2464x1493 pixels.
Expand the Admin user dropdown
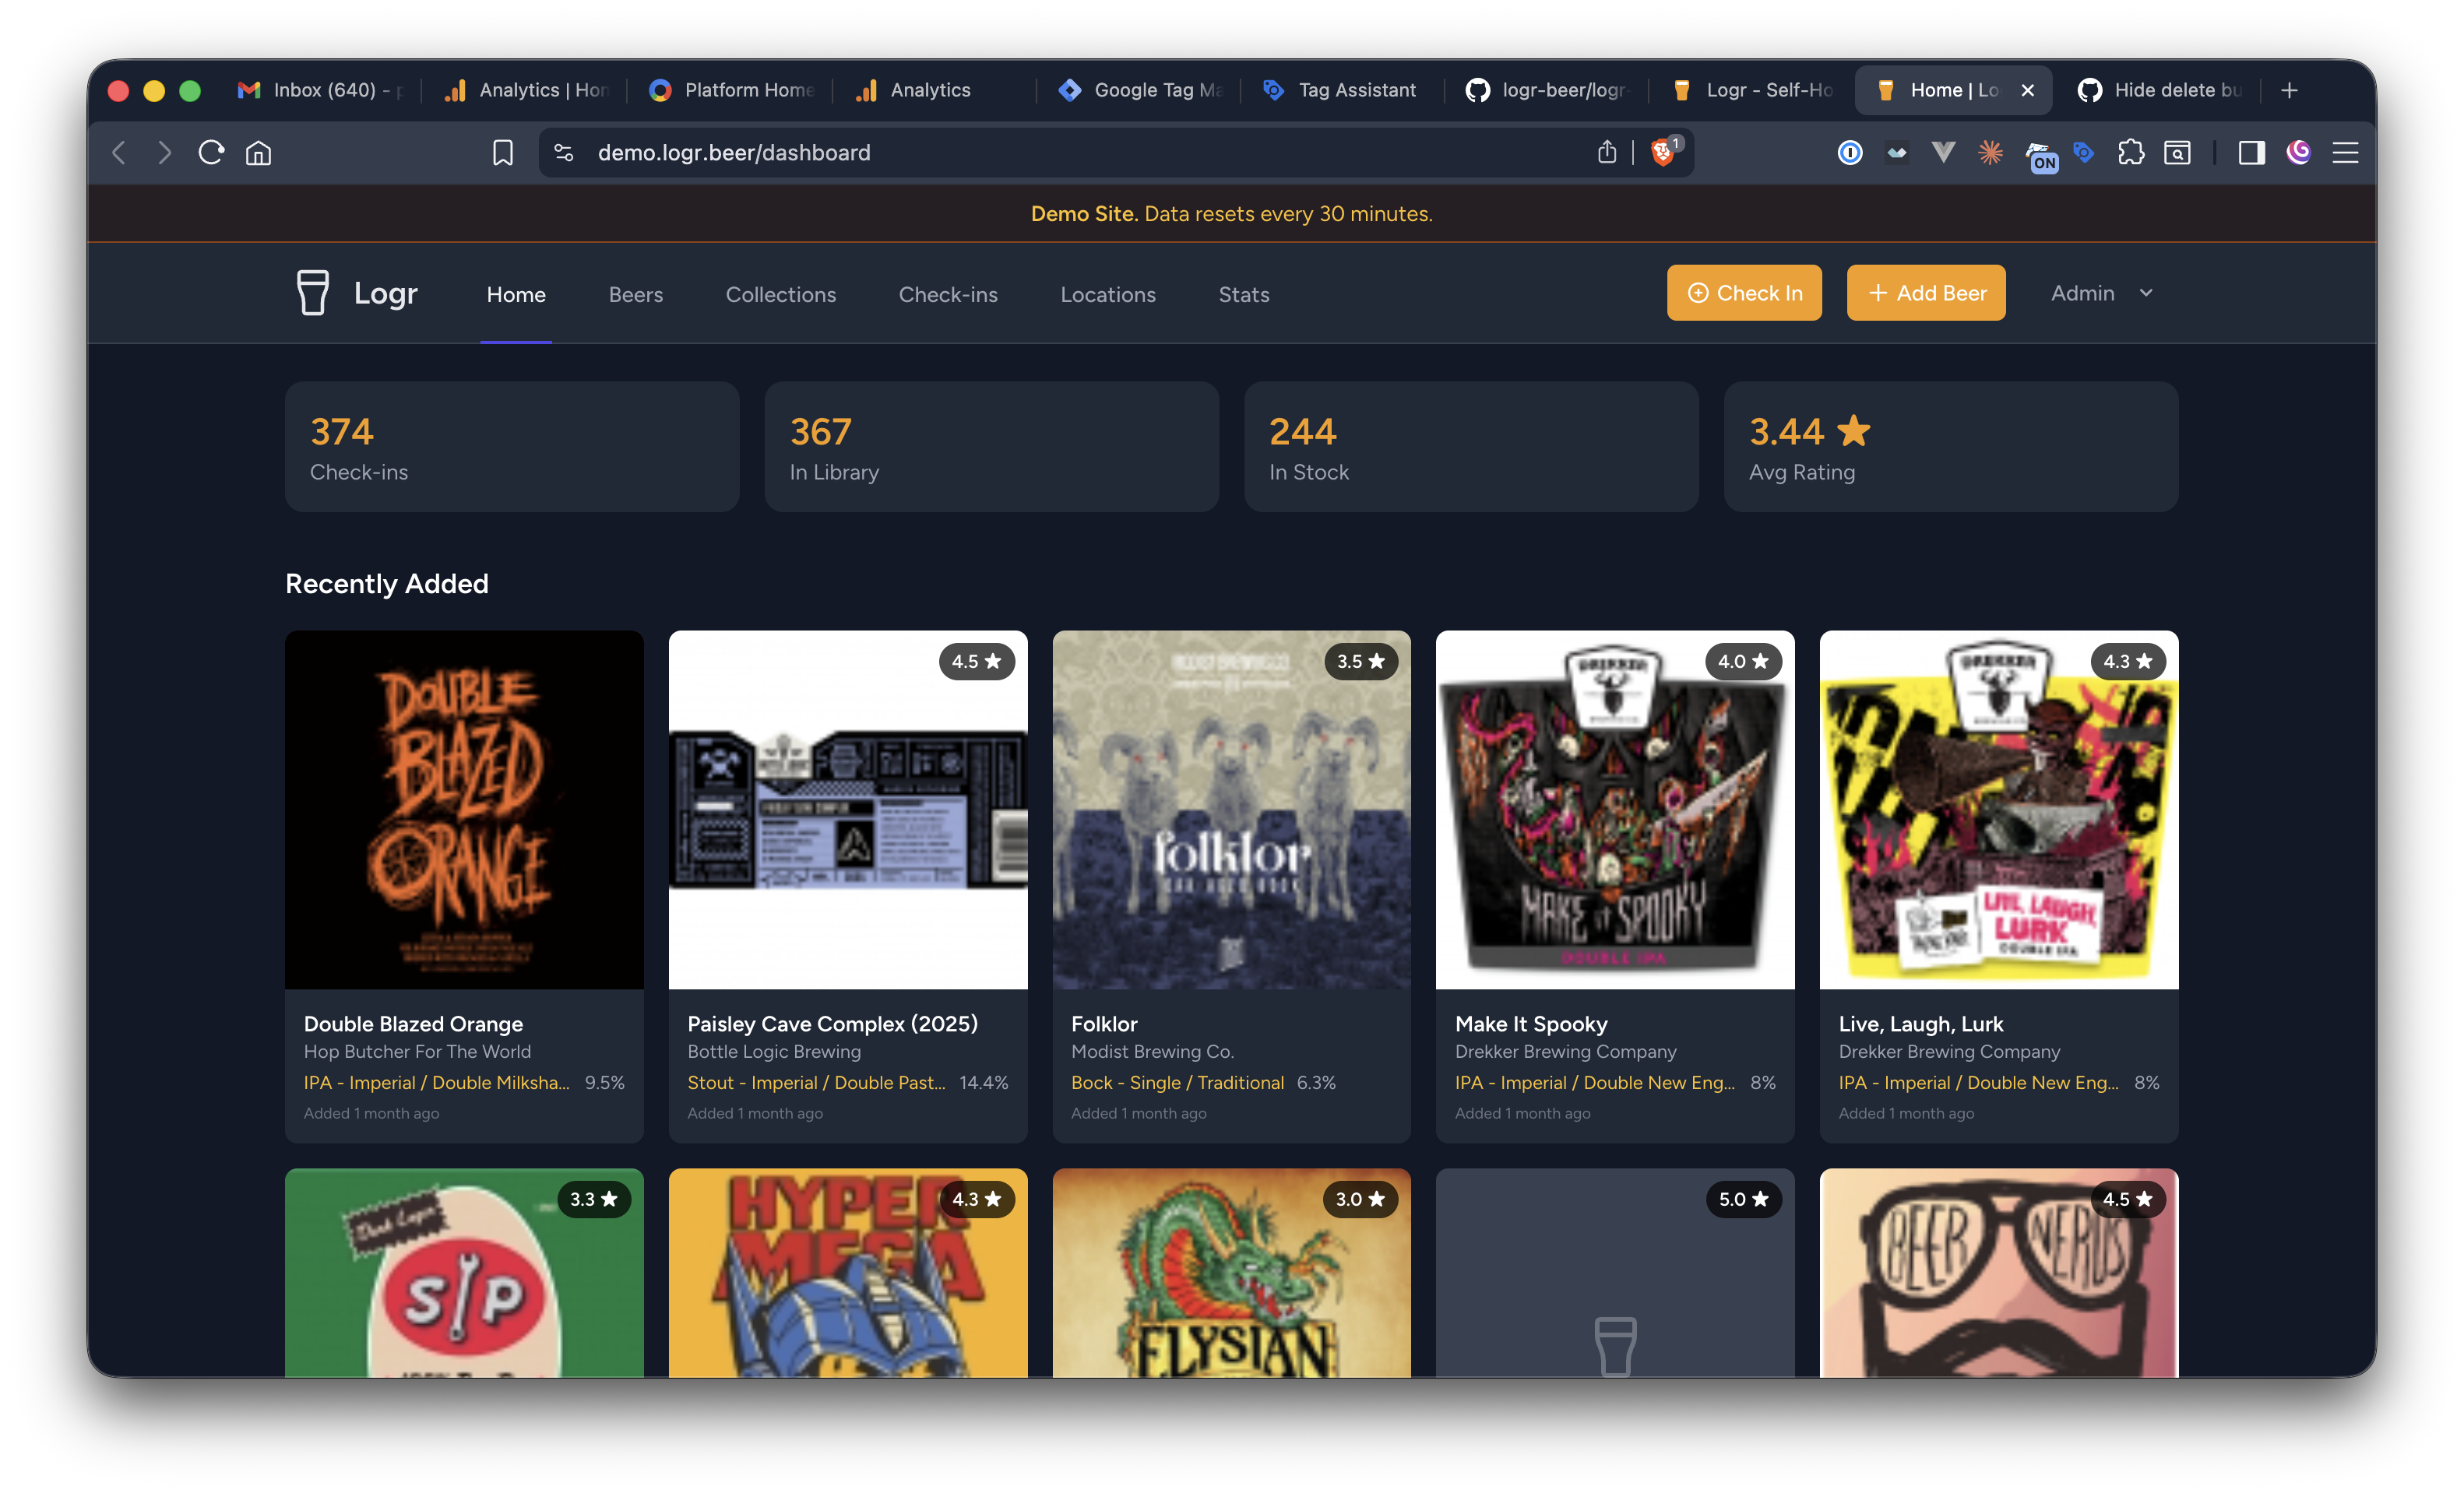tap(2102, 293)
